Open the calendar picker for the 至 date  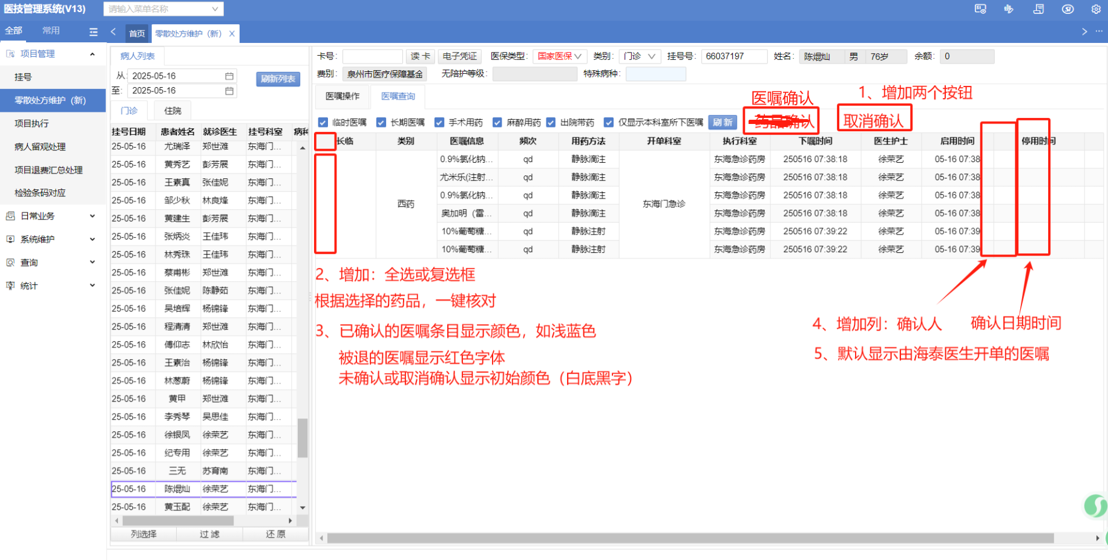[x=229, y=91]
